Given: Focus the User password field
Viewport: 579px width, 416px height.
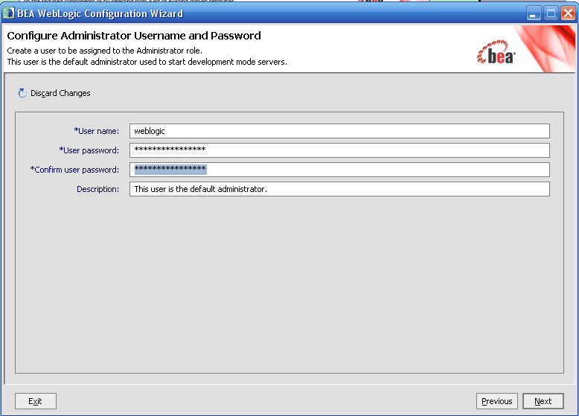Looking at the screenshot, I should pyautogui.click(x=339, y=150).
